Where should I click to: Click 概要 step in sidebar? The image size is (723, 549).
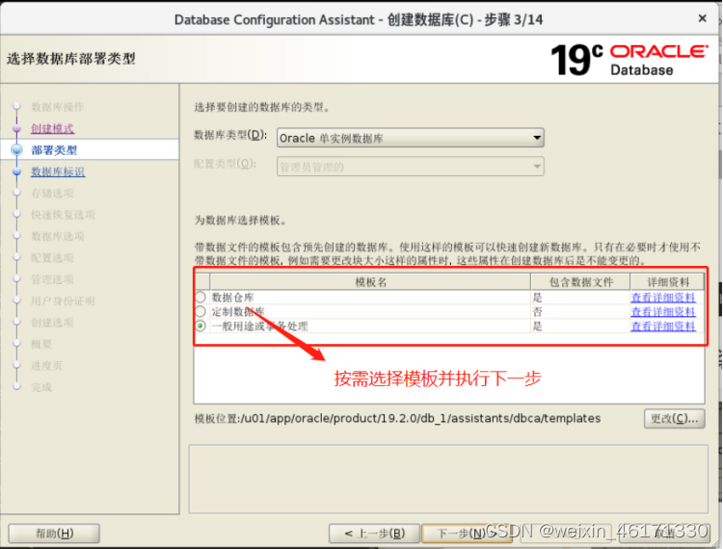point(41,344)
